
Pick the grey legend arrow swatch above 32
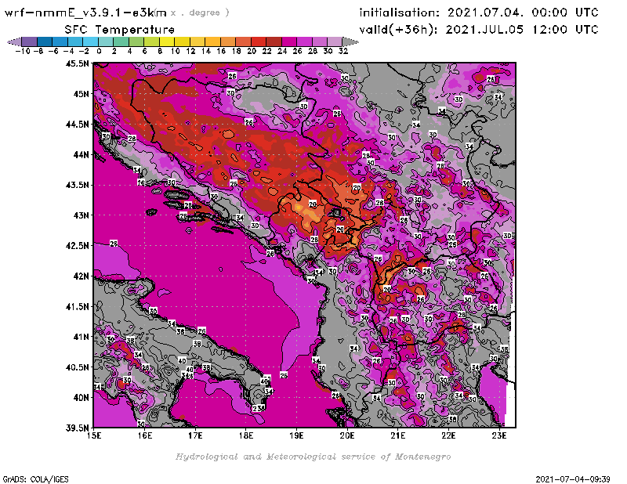350,42
